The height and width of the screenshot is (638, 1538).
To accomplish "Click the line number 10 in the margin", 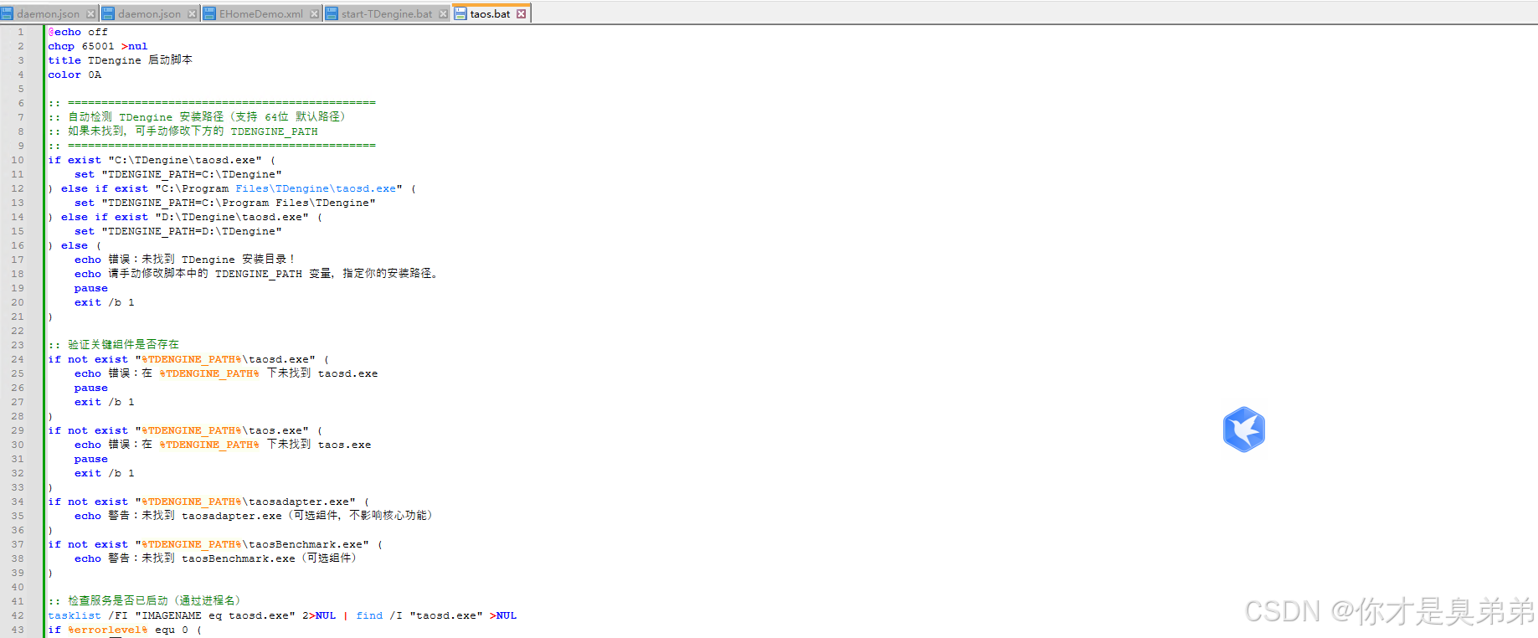I will 18,160.
